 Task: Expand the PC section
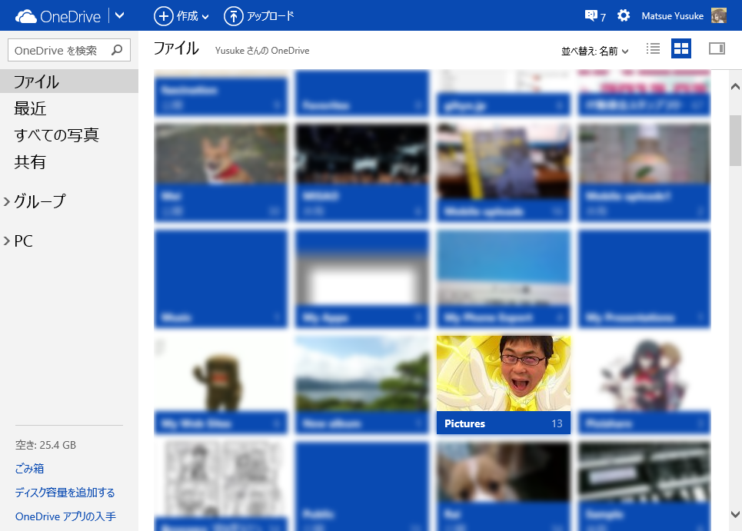(x=7, y=242)
